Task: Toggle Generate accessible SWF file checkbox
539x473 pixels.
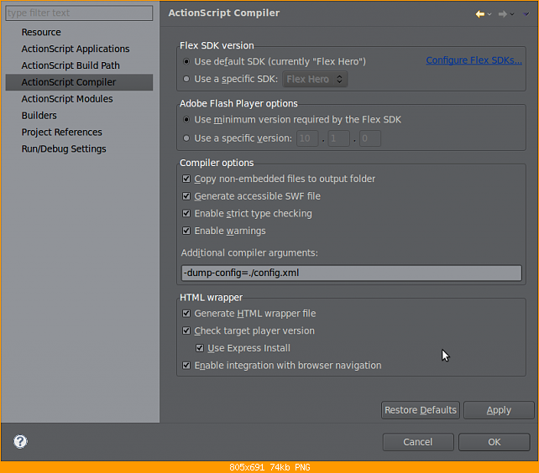Action: click(x=186, y=196)
